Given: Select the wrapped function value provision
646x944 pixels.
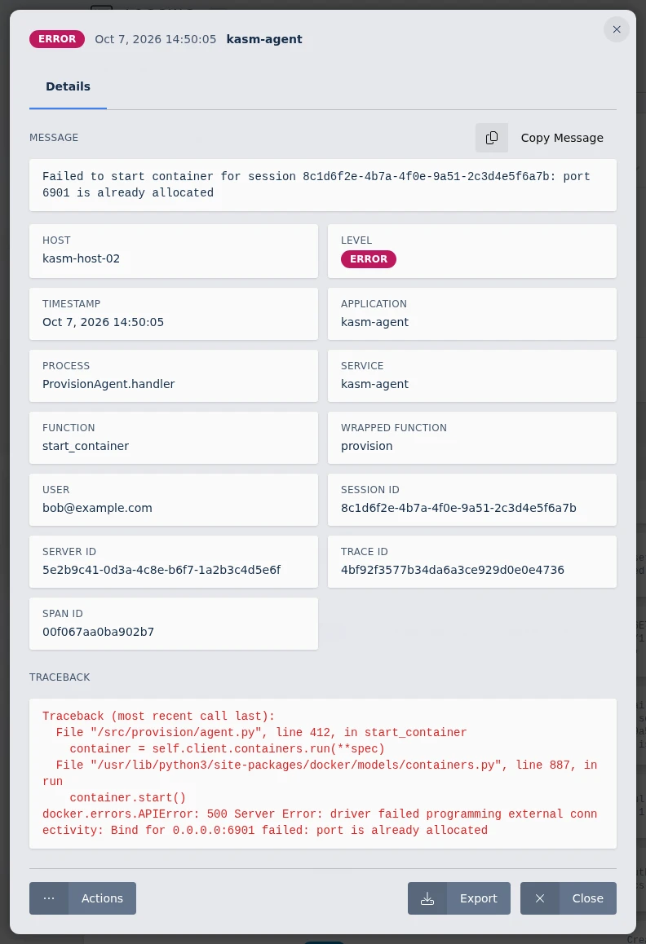Looking at the screenshot, I should click(x=367, y=446).
